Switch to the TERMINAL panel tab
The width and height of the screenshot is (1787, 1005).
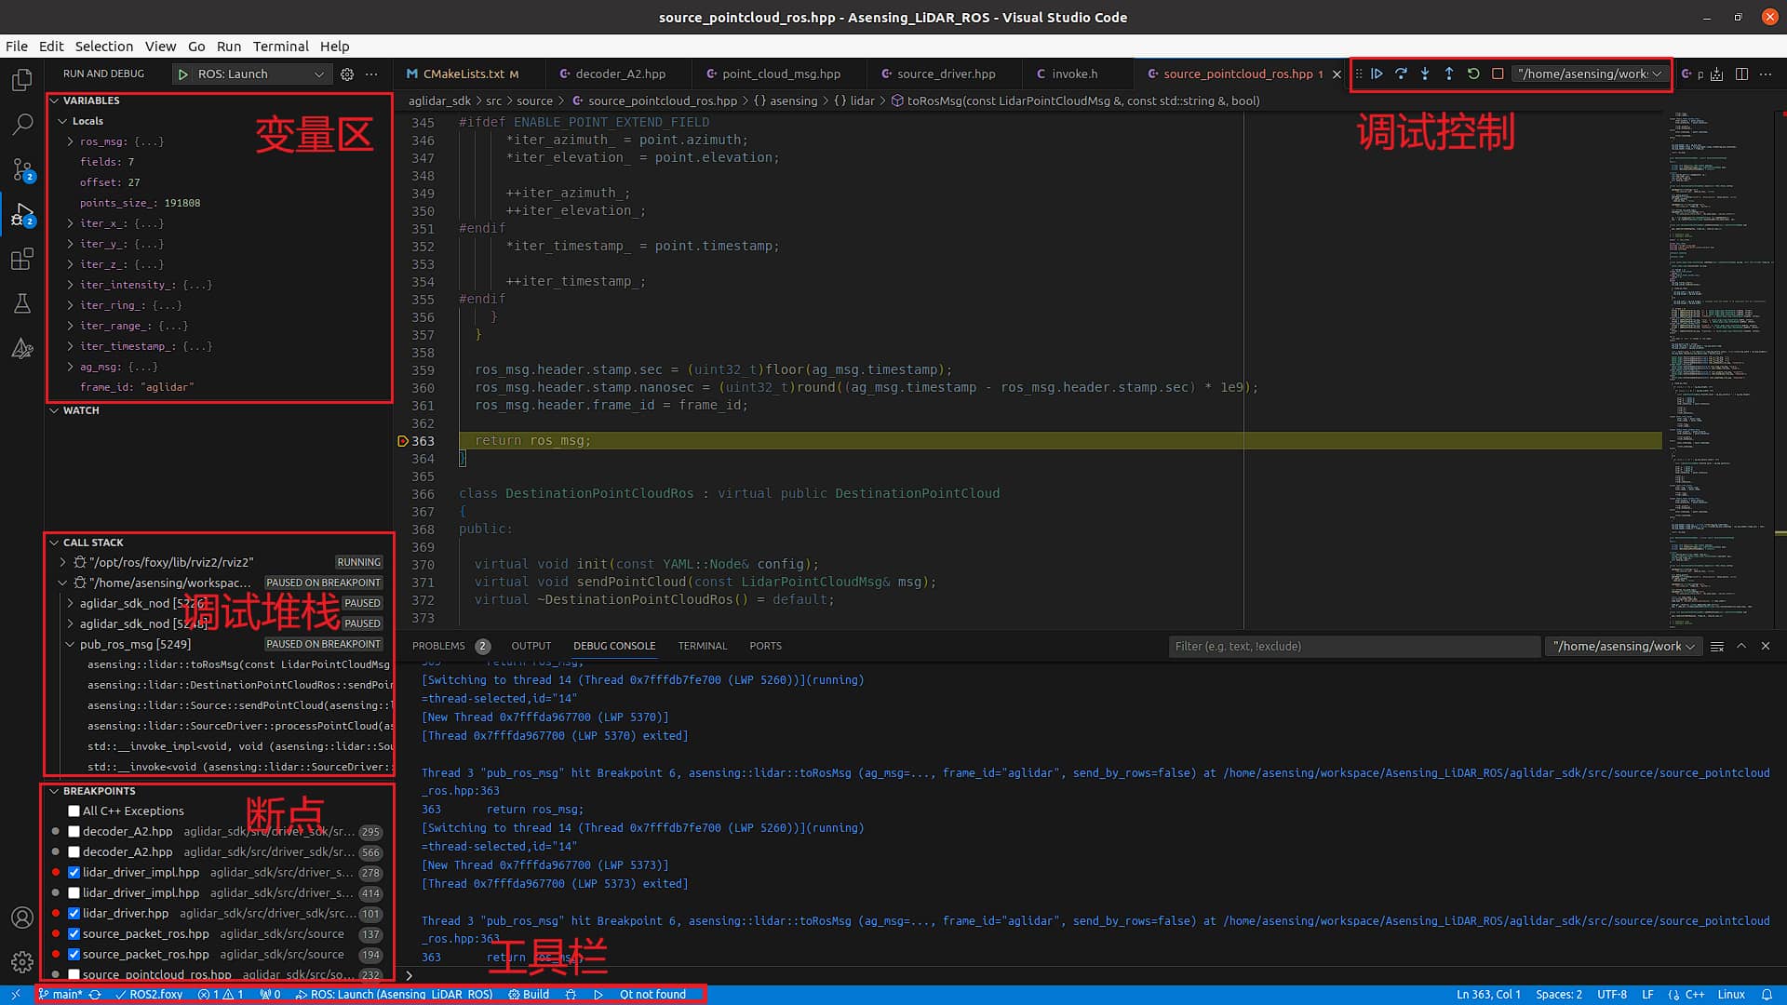(x=702, y=646)
